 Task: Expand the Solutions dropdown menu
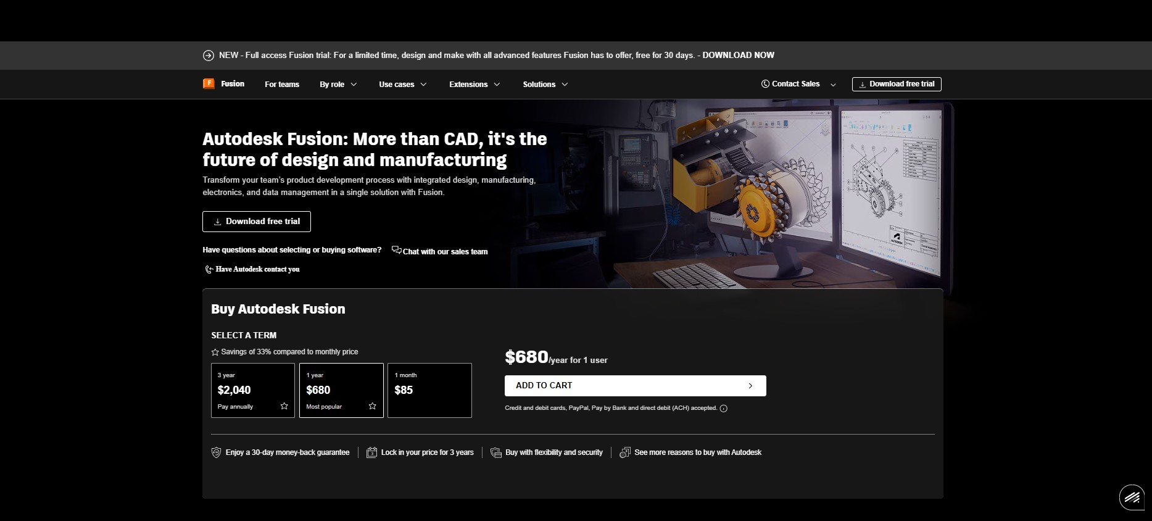tap(545, 85)
